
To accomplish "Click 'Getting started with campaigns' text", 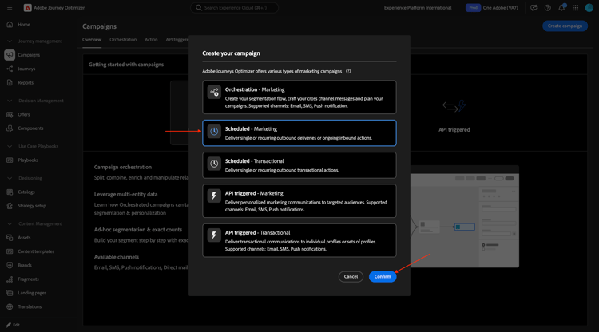I will (x=126, y=65).
